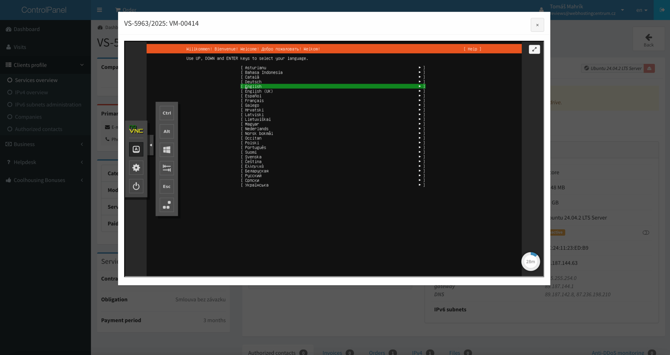670x355 pixels.
Task: Select IPv4 overview in the sidebar
Action: (x=31, y=92)
